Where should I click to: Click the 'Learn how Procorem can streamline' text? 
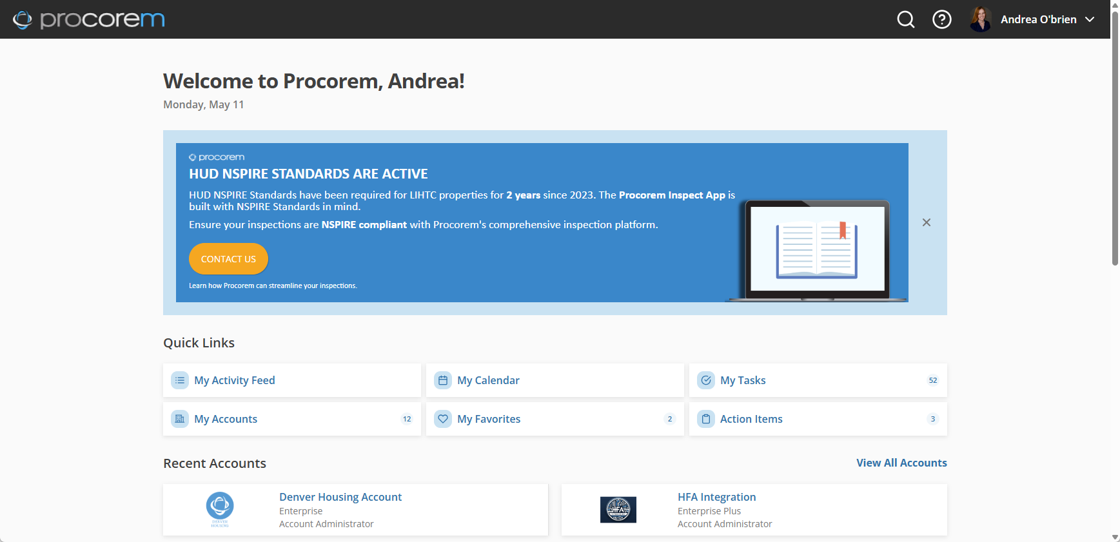(273, 286)
